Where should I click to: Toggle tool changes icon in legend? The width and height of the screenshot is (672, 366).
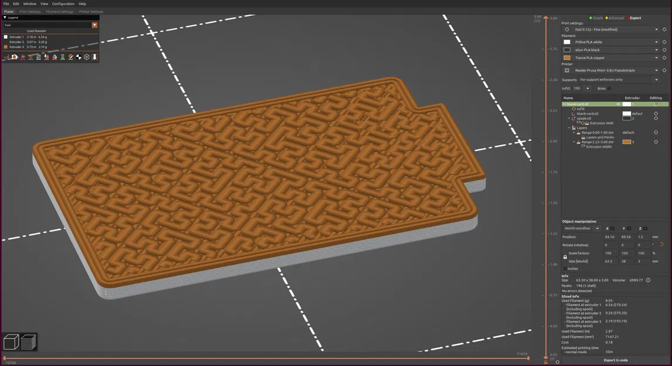pos(47,57)
